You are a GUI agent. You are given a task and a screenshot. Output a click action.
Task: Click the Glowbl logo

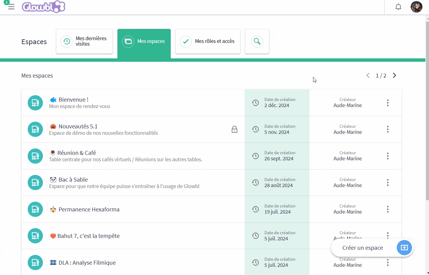pos(44,7)
